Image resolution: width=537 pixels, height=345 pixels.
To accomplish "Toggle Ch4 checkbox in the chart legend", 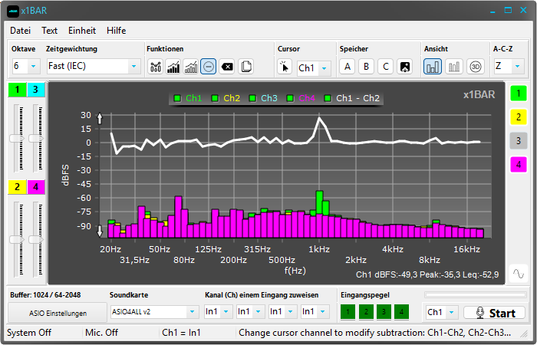I will (x=291, y=99).
